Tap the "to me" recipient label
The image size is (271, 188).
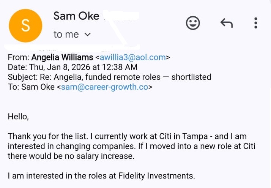(66, 35)
